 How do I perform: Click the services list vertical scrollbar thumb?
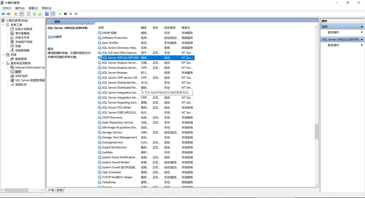pos(317,132)
